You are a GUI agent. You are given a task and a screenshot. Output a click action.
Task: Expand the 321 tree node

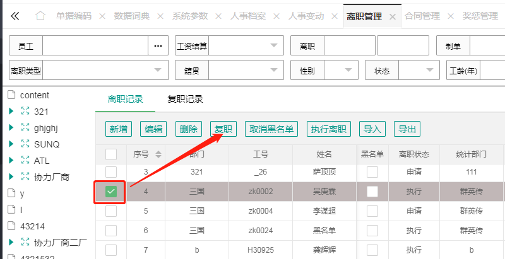coord(11,111)
